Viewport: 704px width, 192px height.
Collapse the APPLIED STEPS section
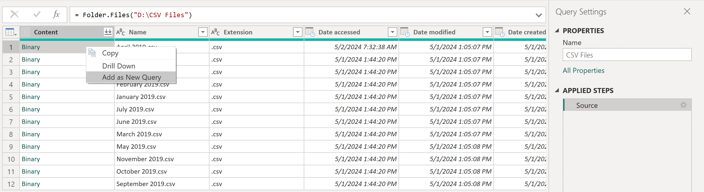coord(557,90)
